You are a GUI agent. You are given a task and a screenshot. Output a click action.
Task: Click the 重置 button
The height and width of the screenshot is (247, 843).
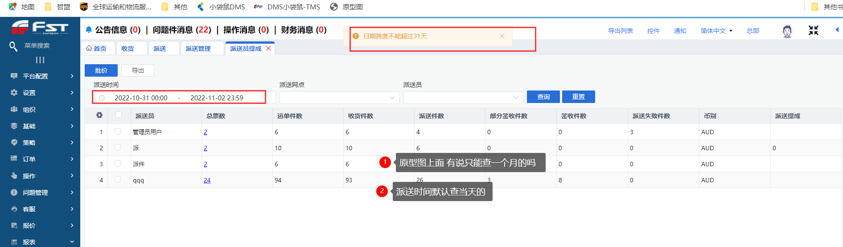tap(579, 97)
